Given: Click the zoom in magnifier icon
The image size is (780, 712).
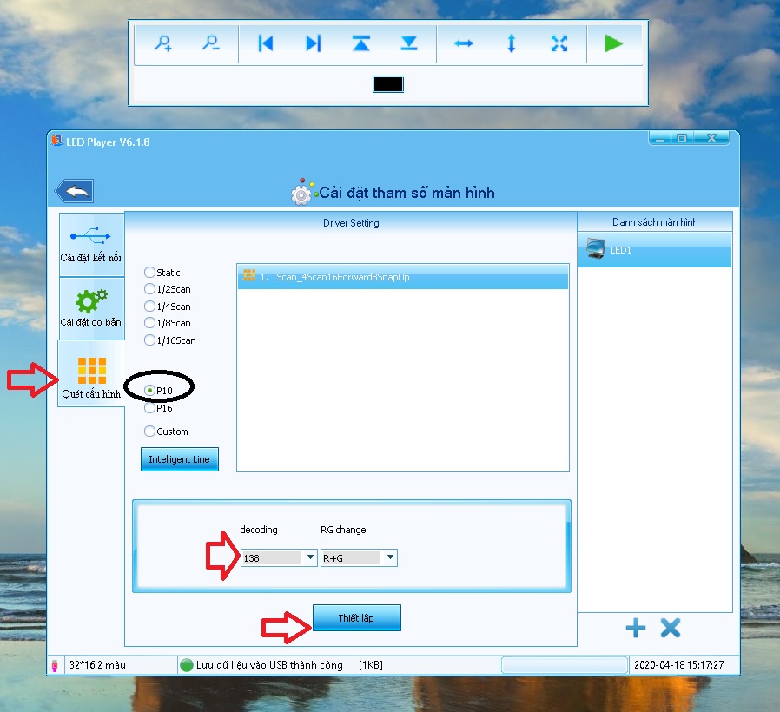Looking at the screenshot, I should click(163, 43).
